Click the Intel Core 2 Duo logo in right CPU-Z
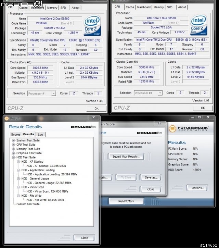Viewport: 219px width, 248px height. [198, 25]
